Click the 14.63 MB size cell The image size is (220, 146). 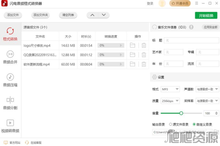tap(68, 45)
